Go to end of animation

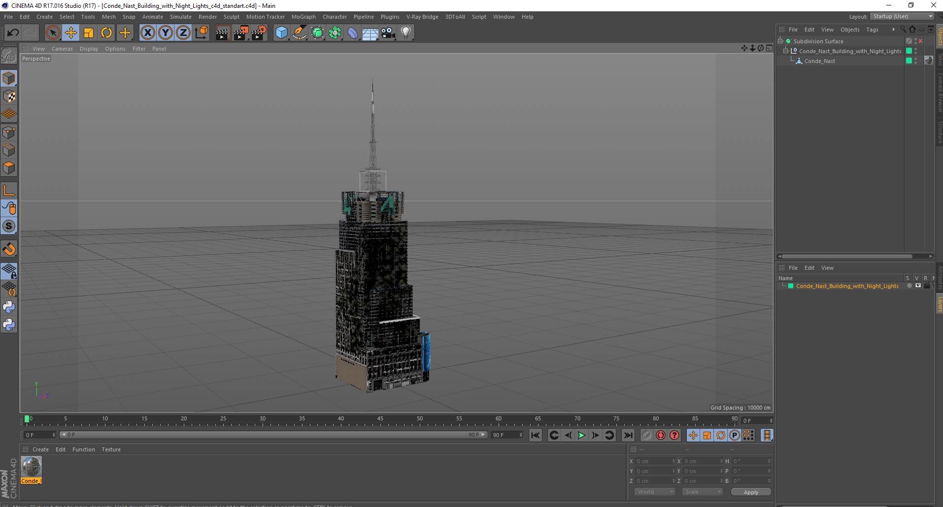coord(628,435)
